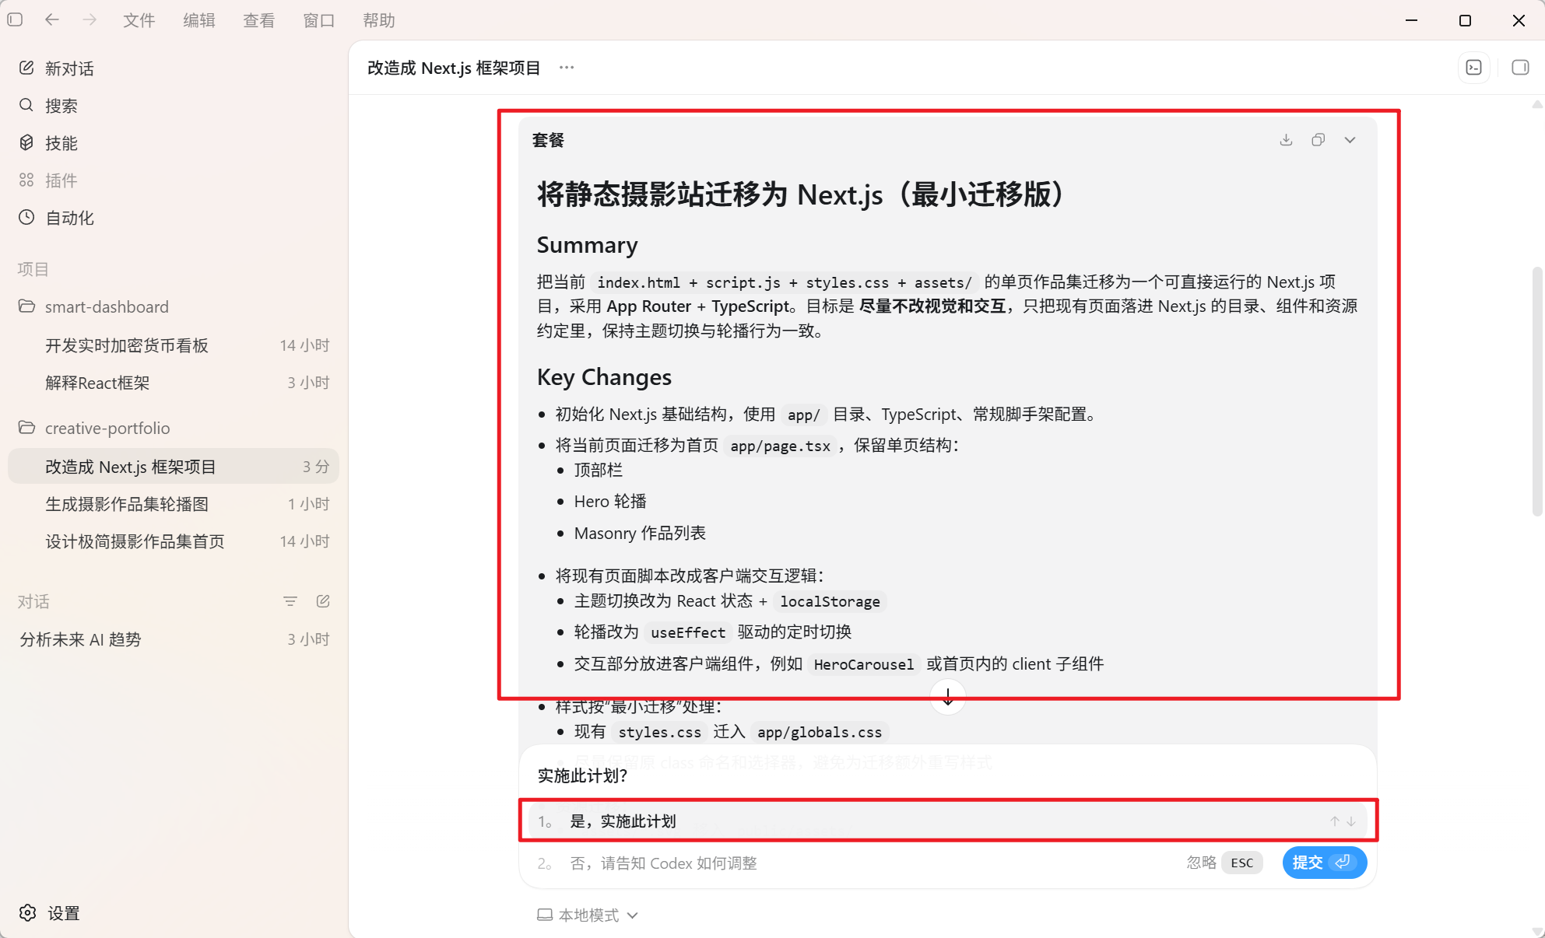
Task: Click the Summary heading
Action: point(588,245)
